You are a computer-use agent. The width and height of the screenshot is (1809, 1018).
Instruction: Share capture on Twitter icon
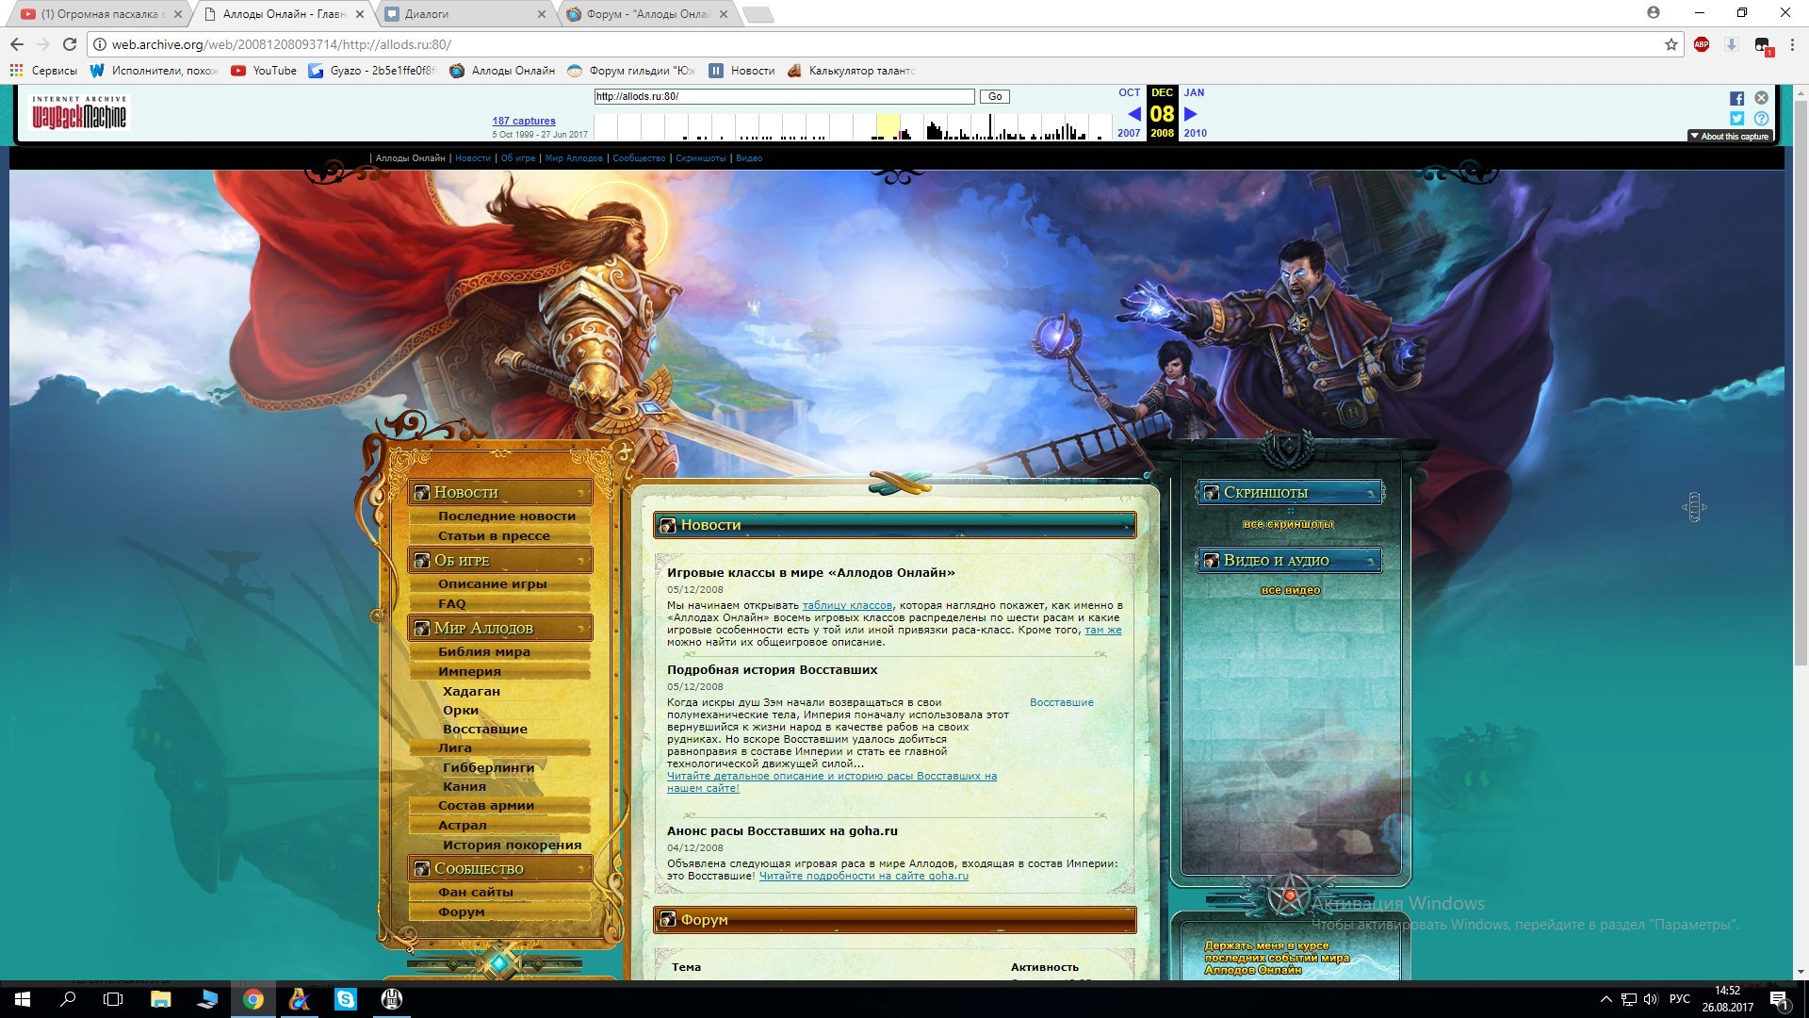click(x=1736, y=119)
